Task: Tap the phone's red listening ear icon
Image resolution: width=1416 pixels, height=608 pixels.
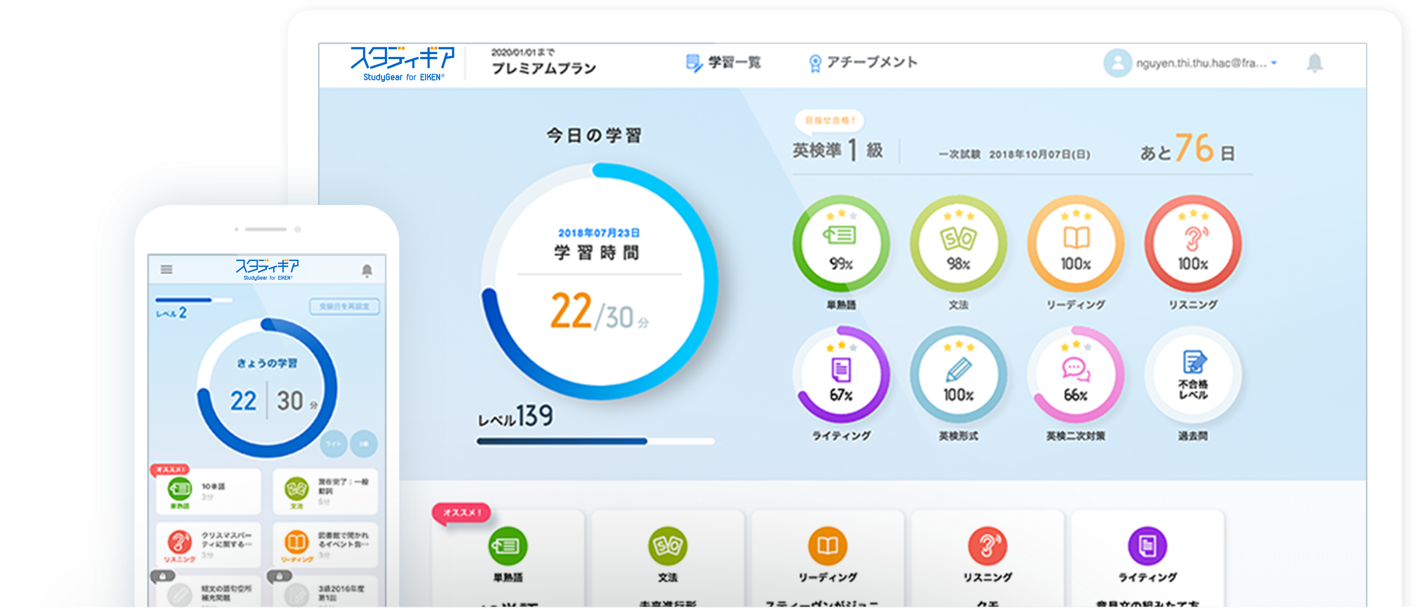Action: click(179, 542)
